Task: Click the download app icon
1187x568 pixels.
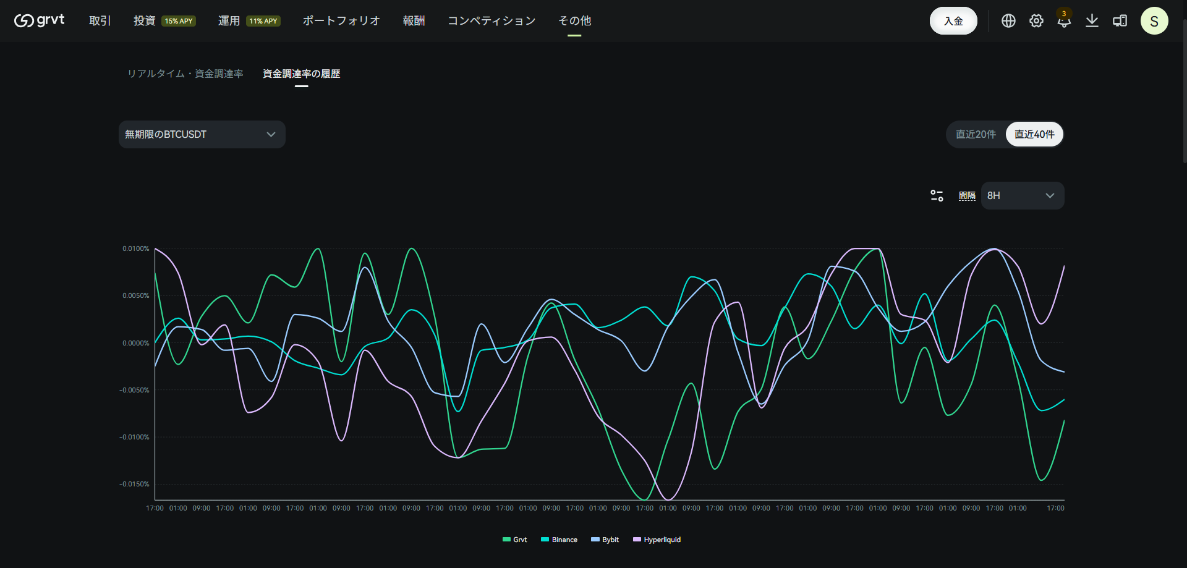Action: pos(1092,21)
